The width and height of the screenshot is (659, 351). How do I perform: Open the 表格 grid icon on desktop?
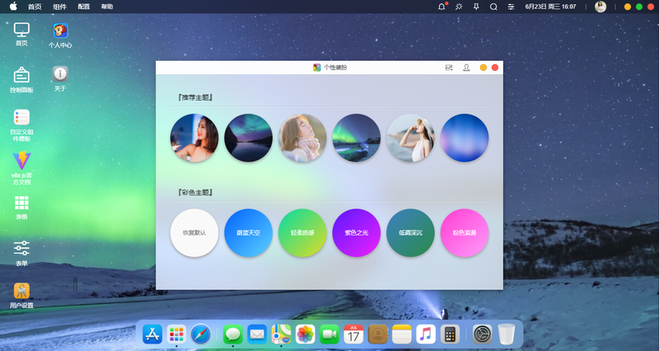click(21, 208)
